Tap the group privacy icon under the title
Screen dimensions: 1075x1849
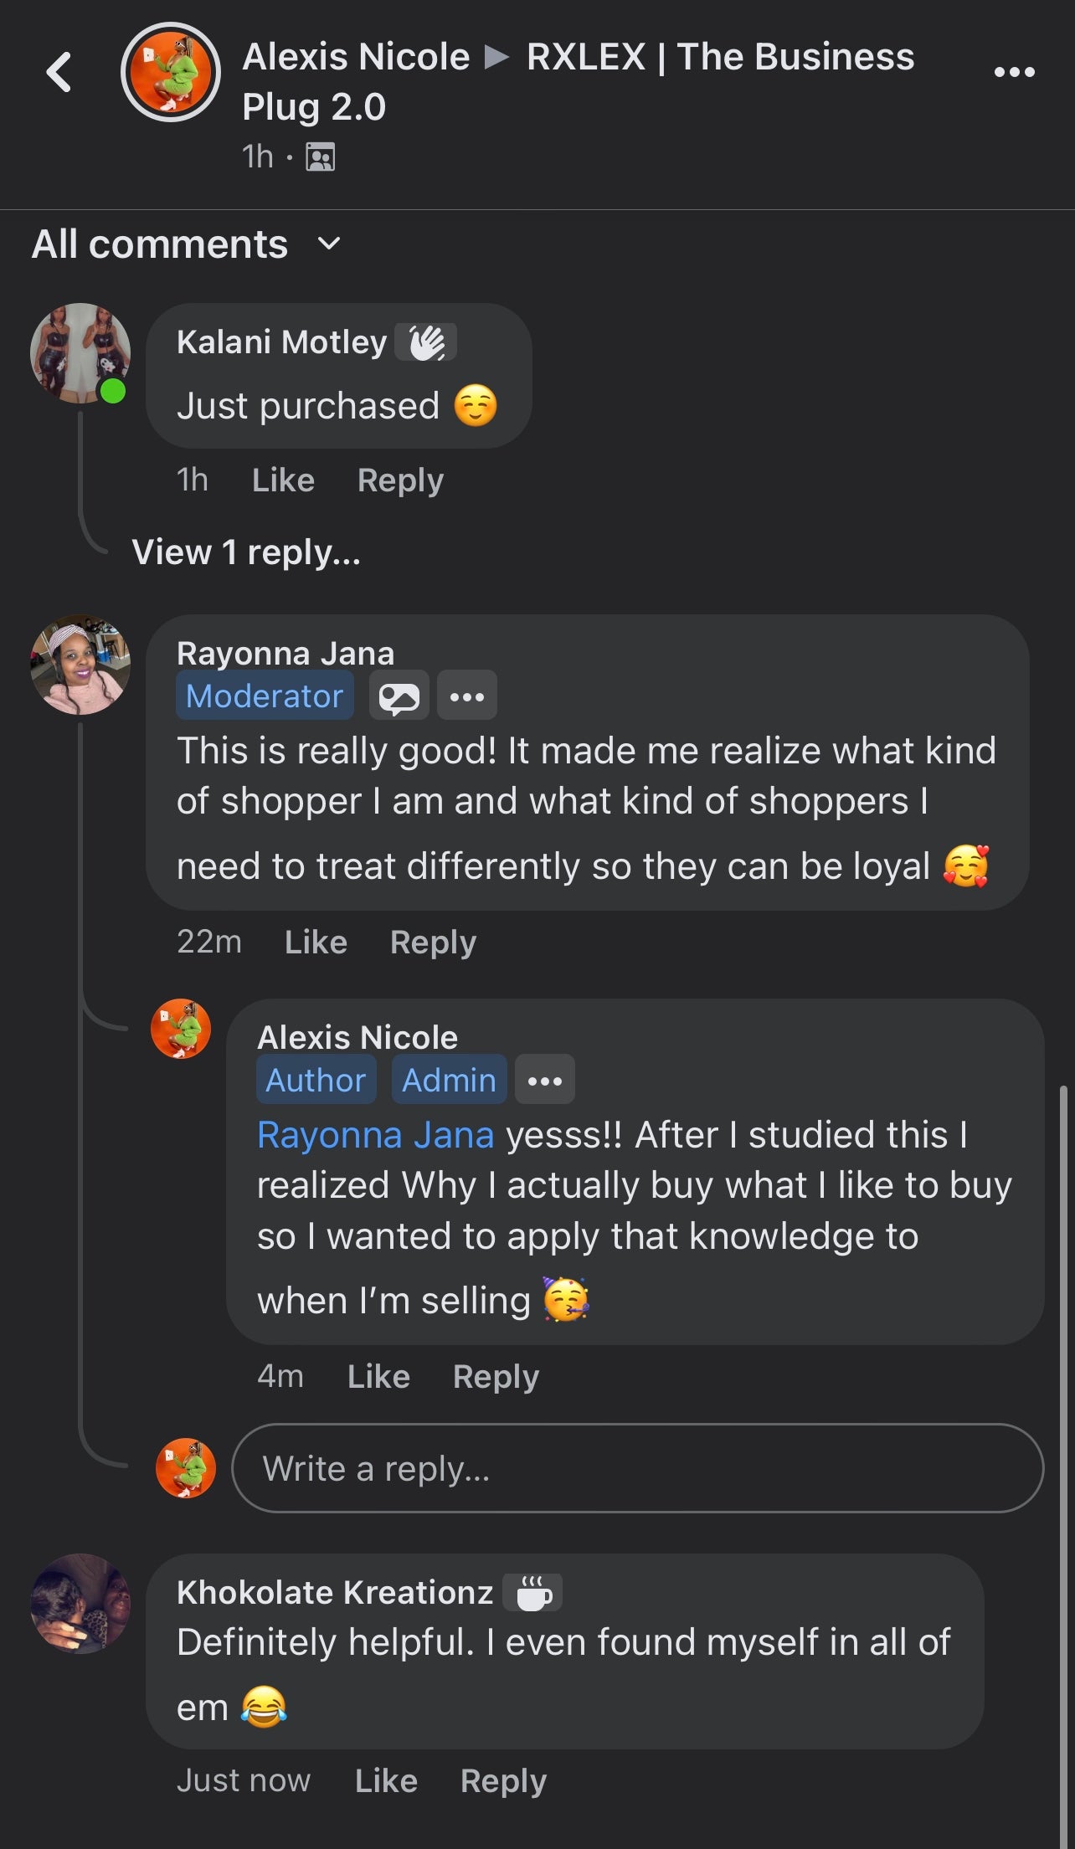point(320,157)
